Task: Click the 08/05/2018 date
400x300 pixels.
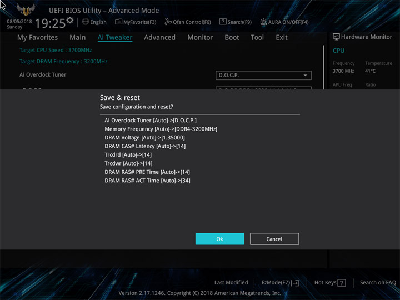Action: point(19,22)
